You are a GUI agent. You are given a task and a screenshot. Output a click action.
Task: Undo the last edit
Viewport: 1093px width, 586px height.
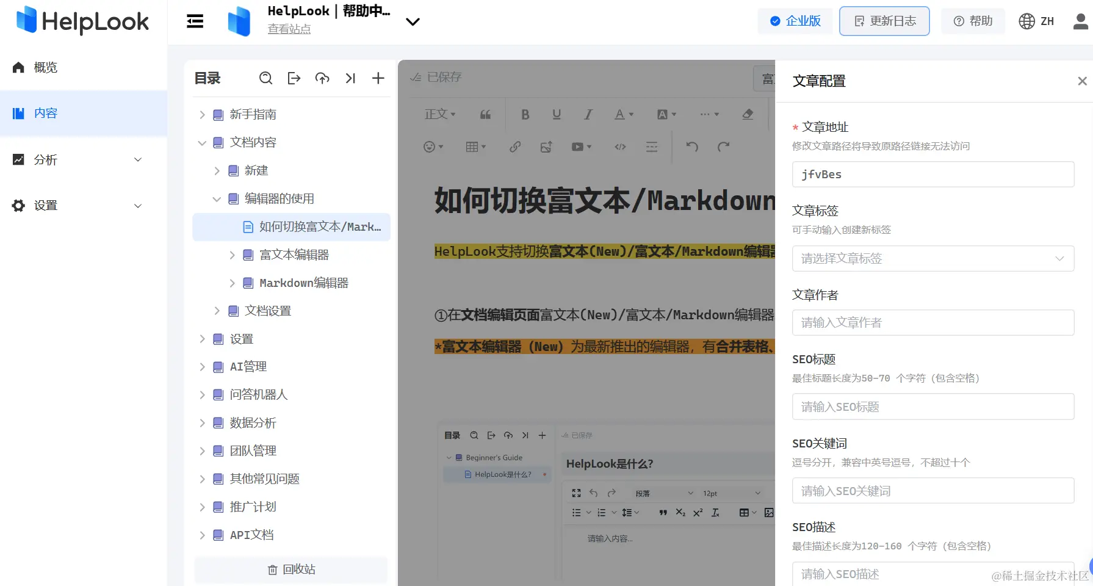pyautogui.click(x=691, y=146)
